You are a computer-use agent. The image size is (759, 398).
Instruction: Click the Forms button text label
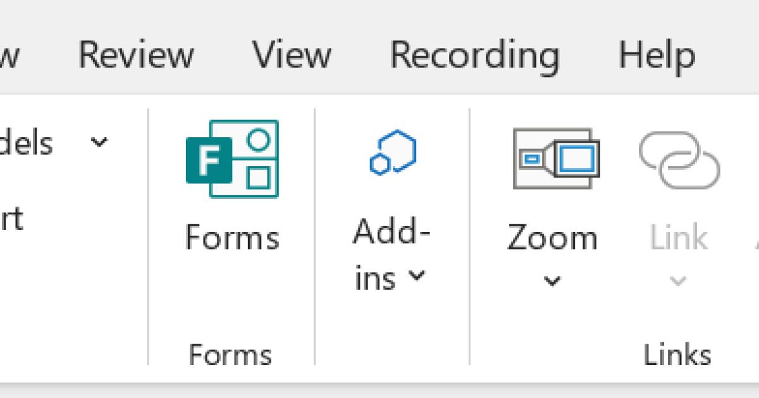[232, 238]
